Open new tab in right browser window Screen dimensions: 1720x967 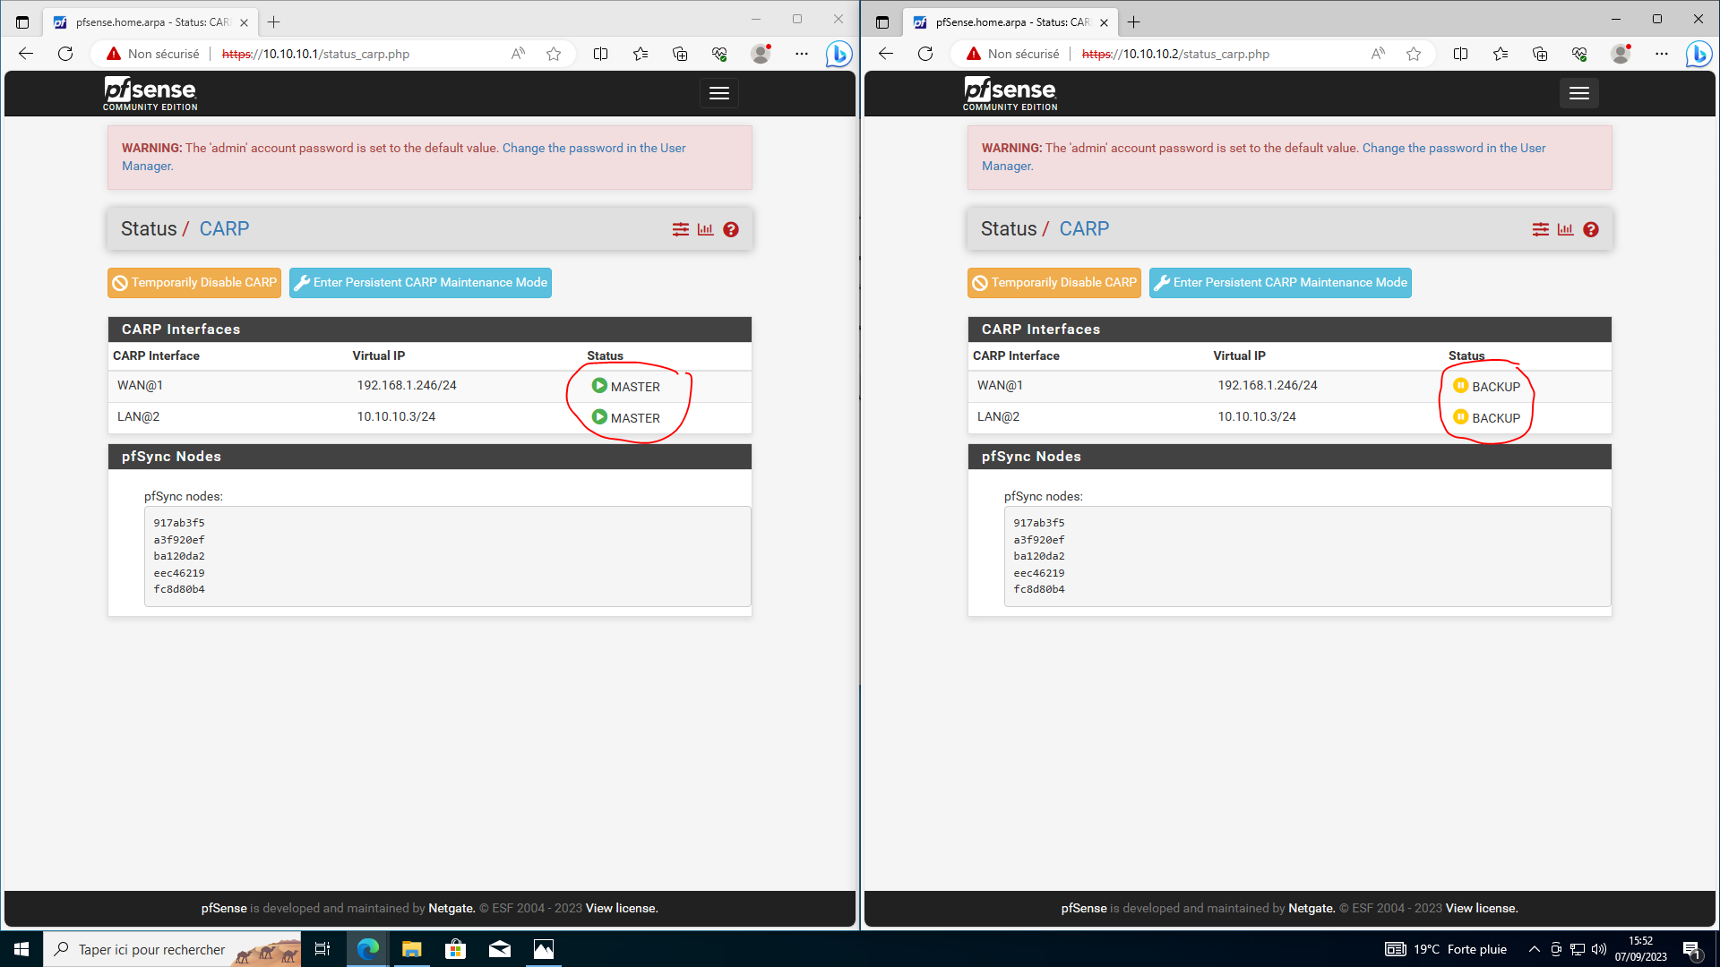tap(1134, 22)
